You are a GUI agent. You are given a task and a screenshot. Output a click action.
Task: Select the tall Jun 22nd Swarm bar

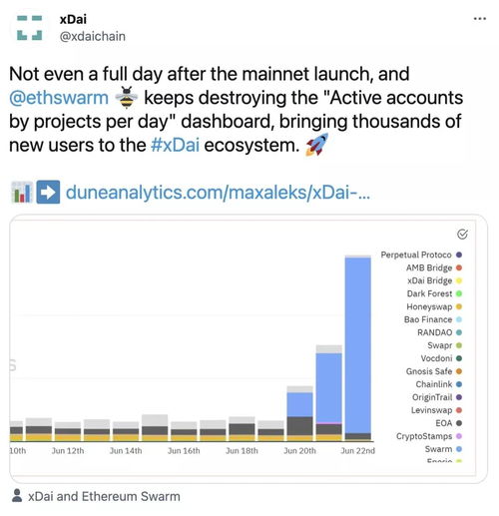tap(358, 345)
